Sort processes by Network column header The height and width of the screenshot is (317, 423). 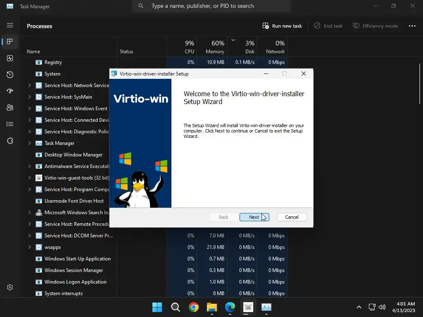pos(273,47)
